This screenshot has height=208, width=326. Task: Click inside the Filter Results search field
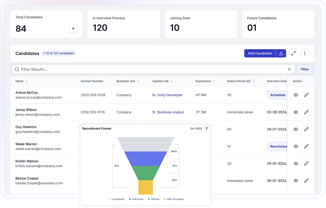tap(121, 69)
